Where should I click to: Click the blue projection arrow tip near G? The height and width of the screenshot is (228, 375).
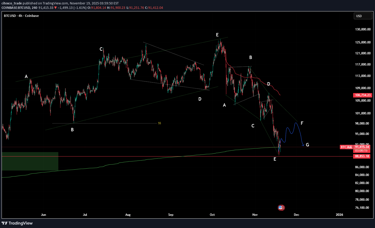click(303, 145)
